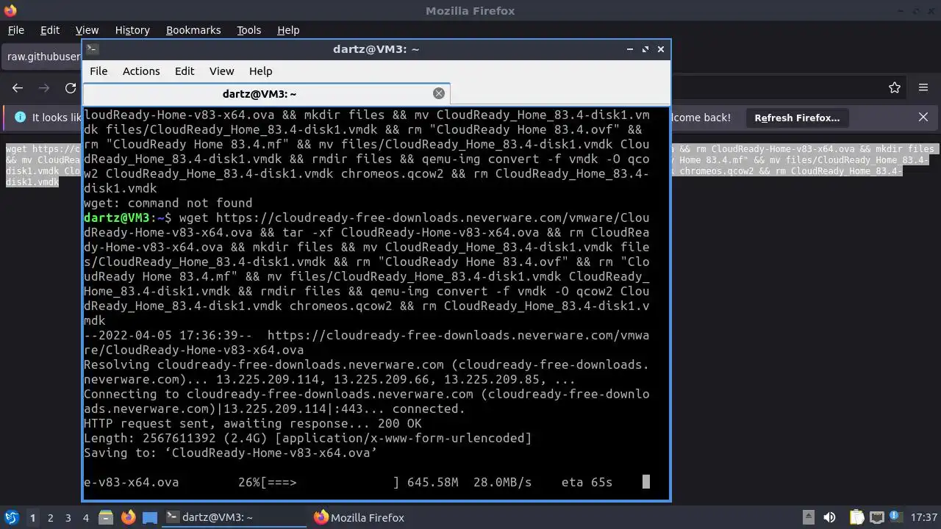
Task: Maximize the terminal window
Action: pos(645,49)
